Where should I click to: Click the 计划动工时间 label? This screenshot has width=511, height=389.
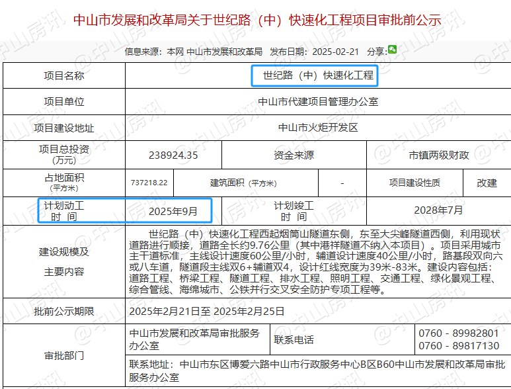tap(64, 211)
